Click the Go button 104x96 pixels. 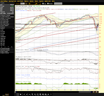click(26, 4)
